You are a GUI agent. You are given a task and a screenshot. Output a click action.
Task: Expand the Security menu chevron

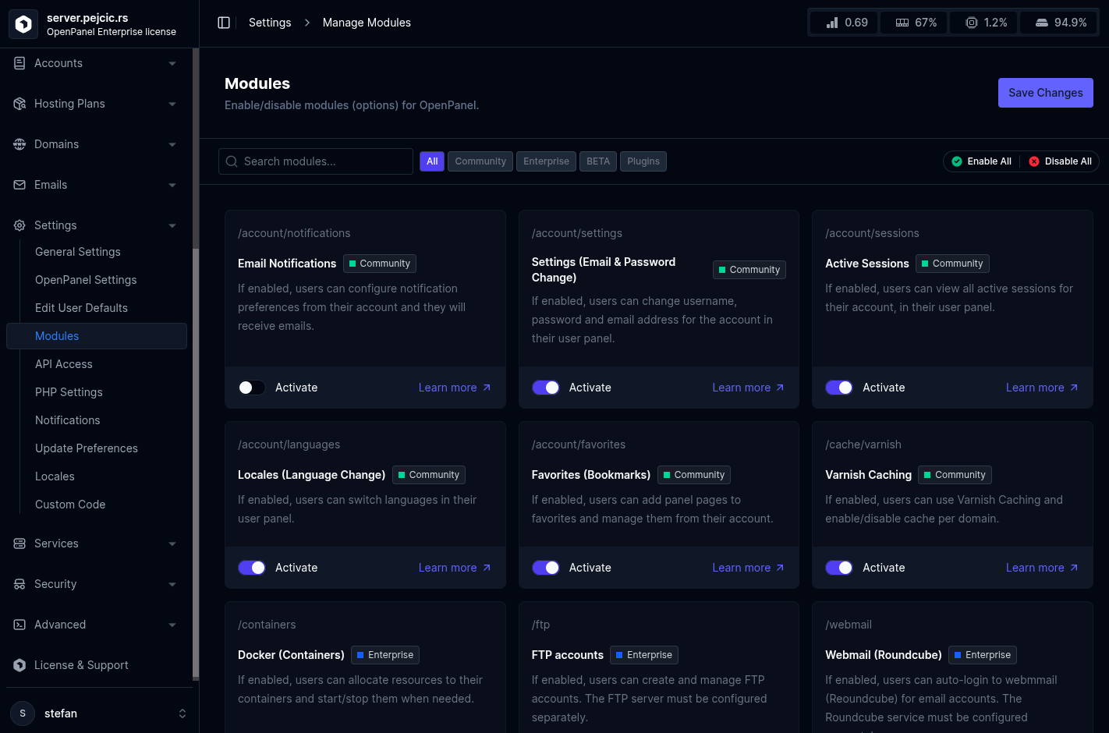pyautogui.click(x=172, y=584)
